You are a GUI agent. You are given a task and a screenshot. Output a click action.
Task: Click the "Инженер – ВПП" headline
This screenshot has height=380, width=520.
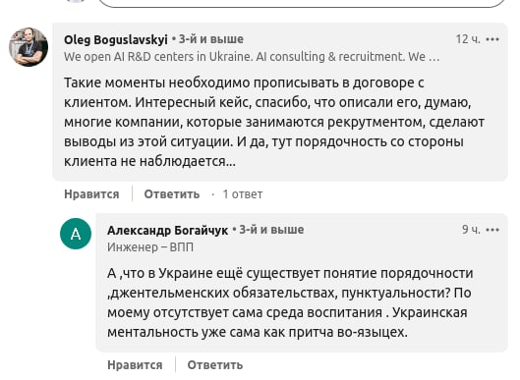tap(150, 247)
